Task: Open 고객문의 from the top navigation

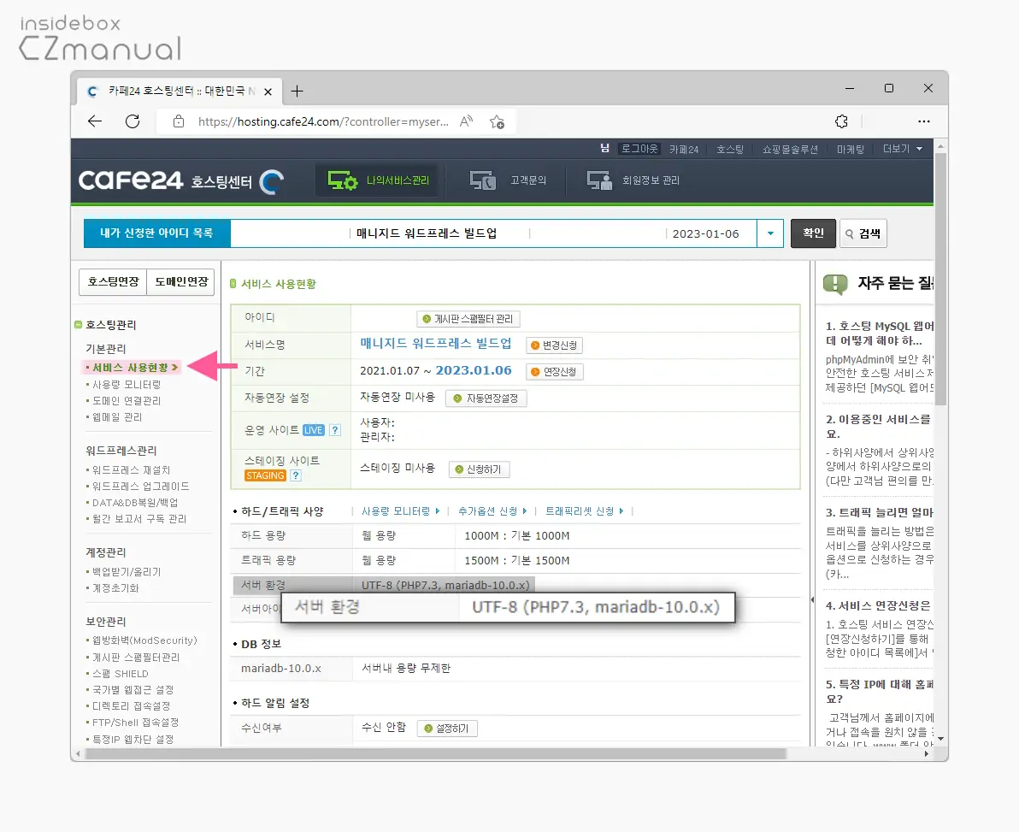Action: coord(508,180)
